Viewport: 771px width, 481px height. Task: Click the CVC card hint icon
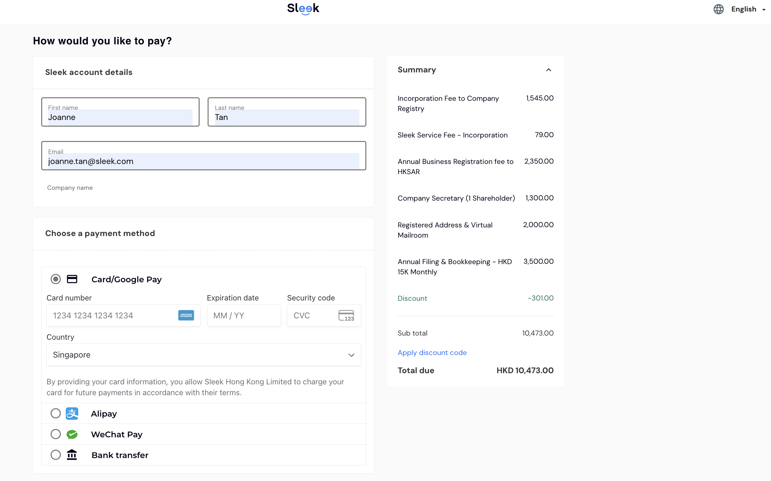[x=346, y=315]
